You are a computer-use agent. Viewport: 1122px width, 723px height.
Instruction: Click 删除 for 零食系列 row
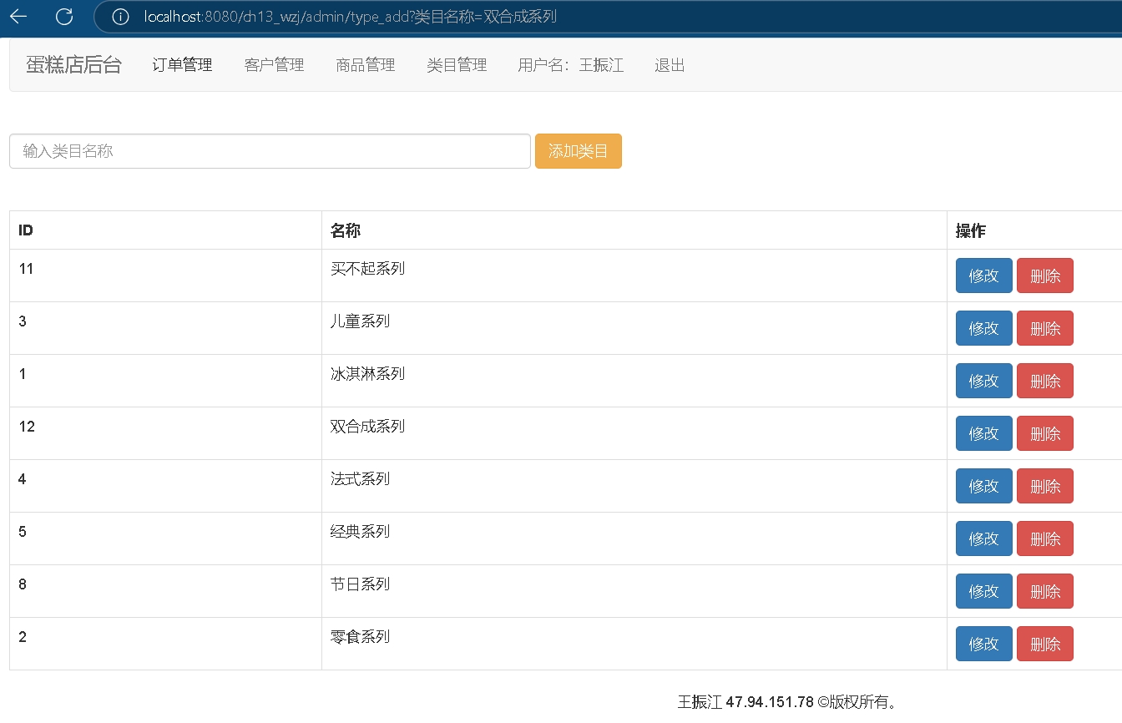(1044, 644)
